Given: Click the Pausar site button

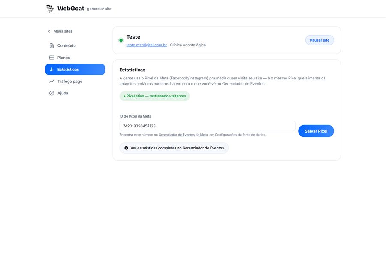Looking at the screenshot, I should pyautogui.click(x=320, y=40).
